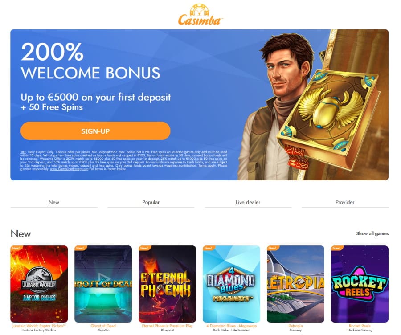
Task: Launch Eternal Phoenix game thumbnail
Action: point(167,284)
